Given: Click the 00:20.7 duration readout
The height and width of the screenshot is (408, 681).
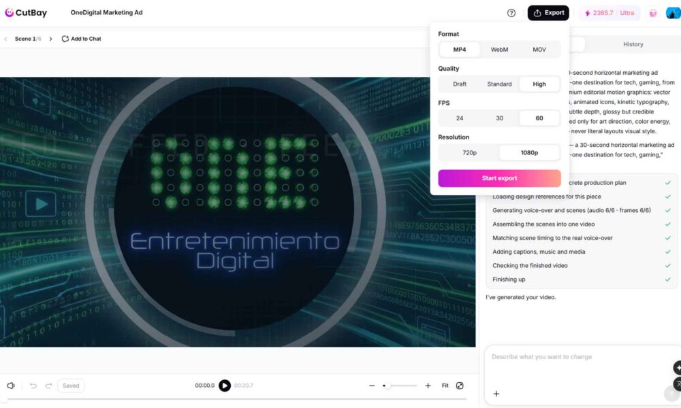Looking at the screenshot, I should (x=244, y=386).
